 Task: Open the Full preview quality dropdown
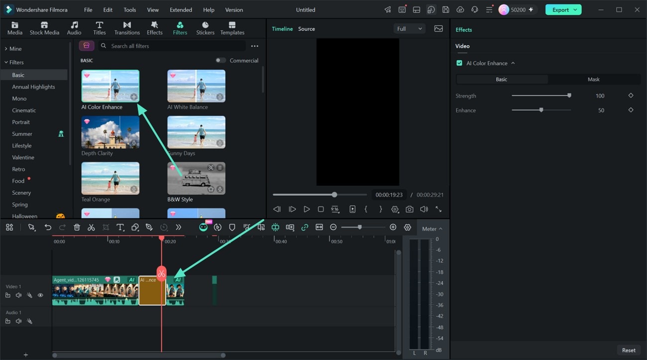point(410,29)
